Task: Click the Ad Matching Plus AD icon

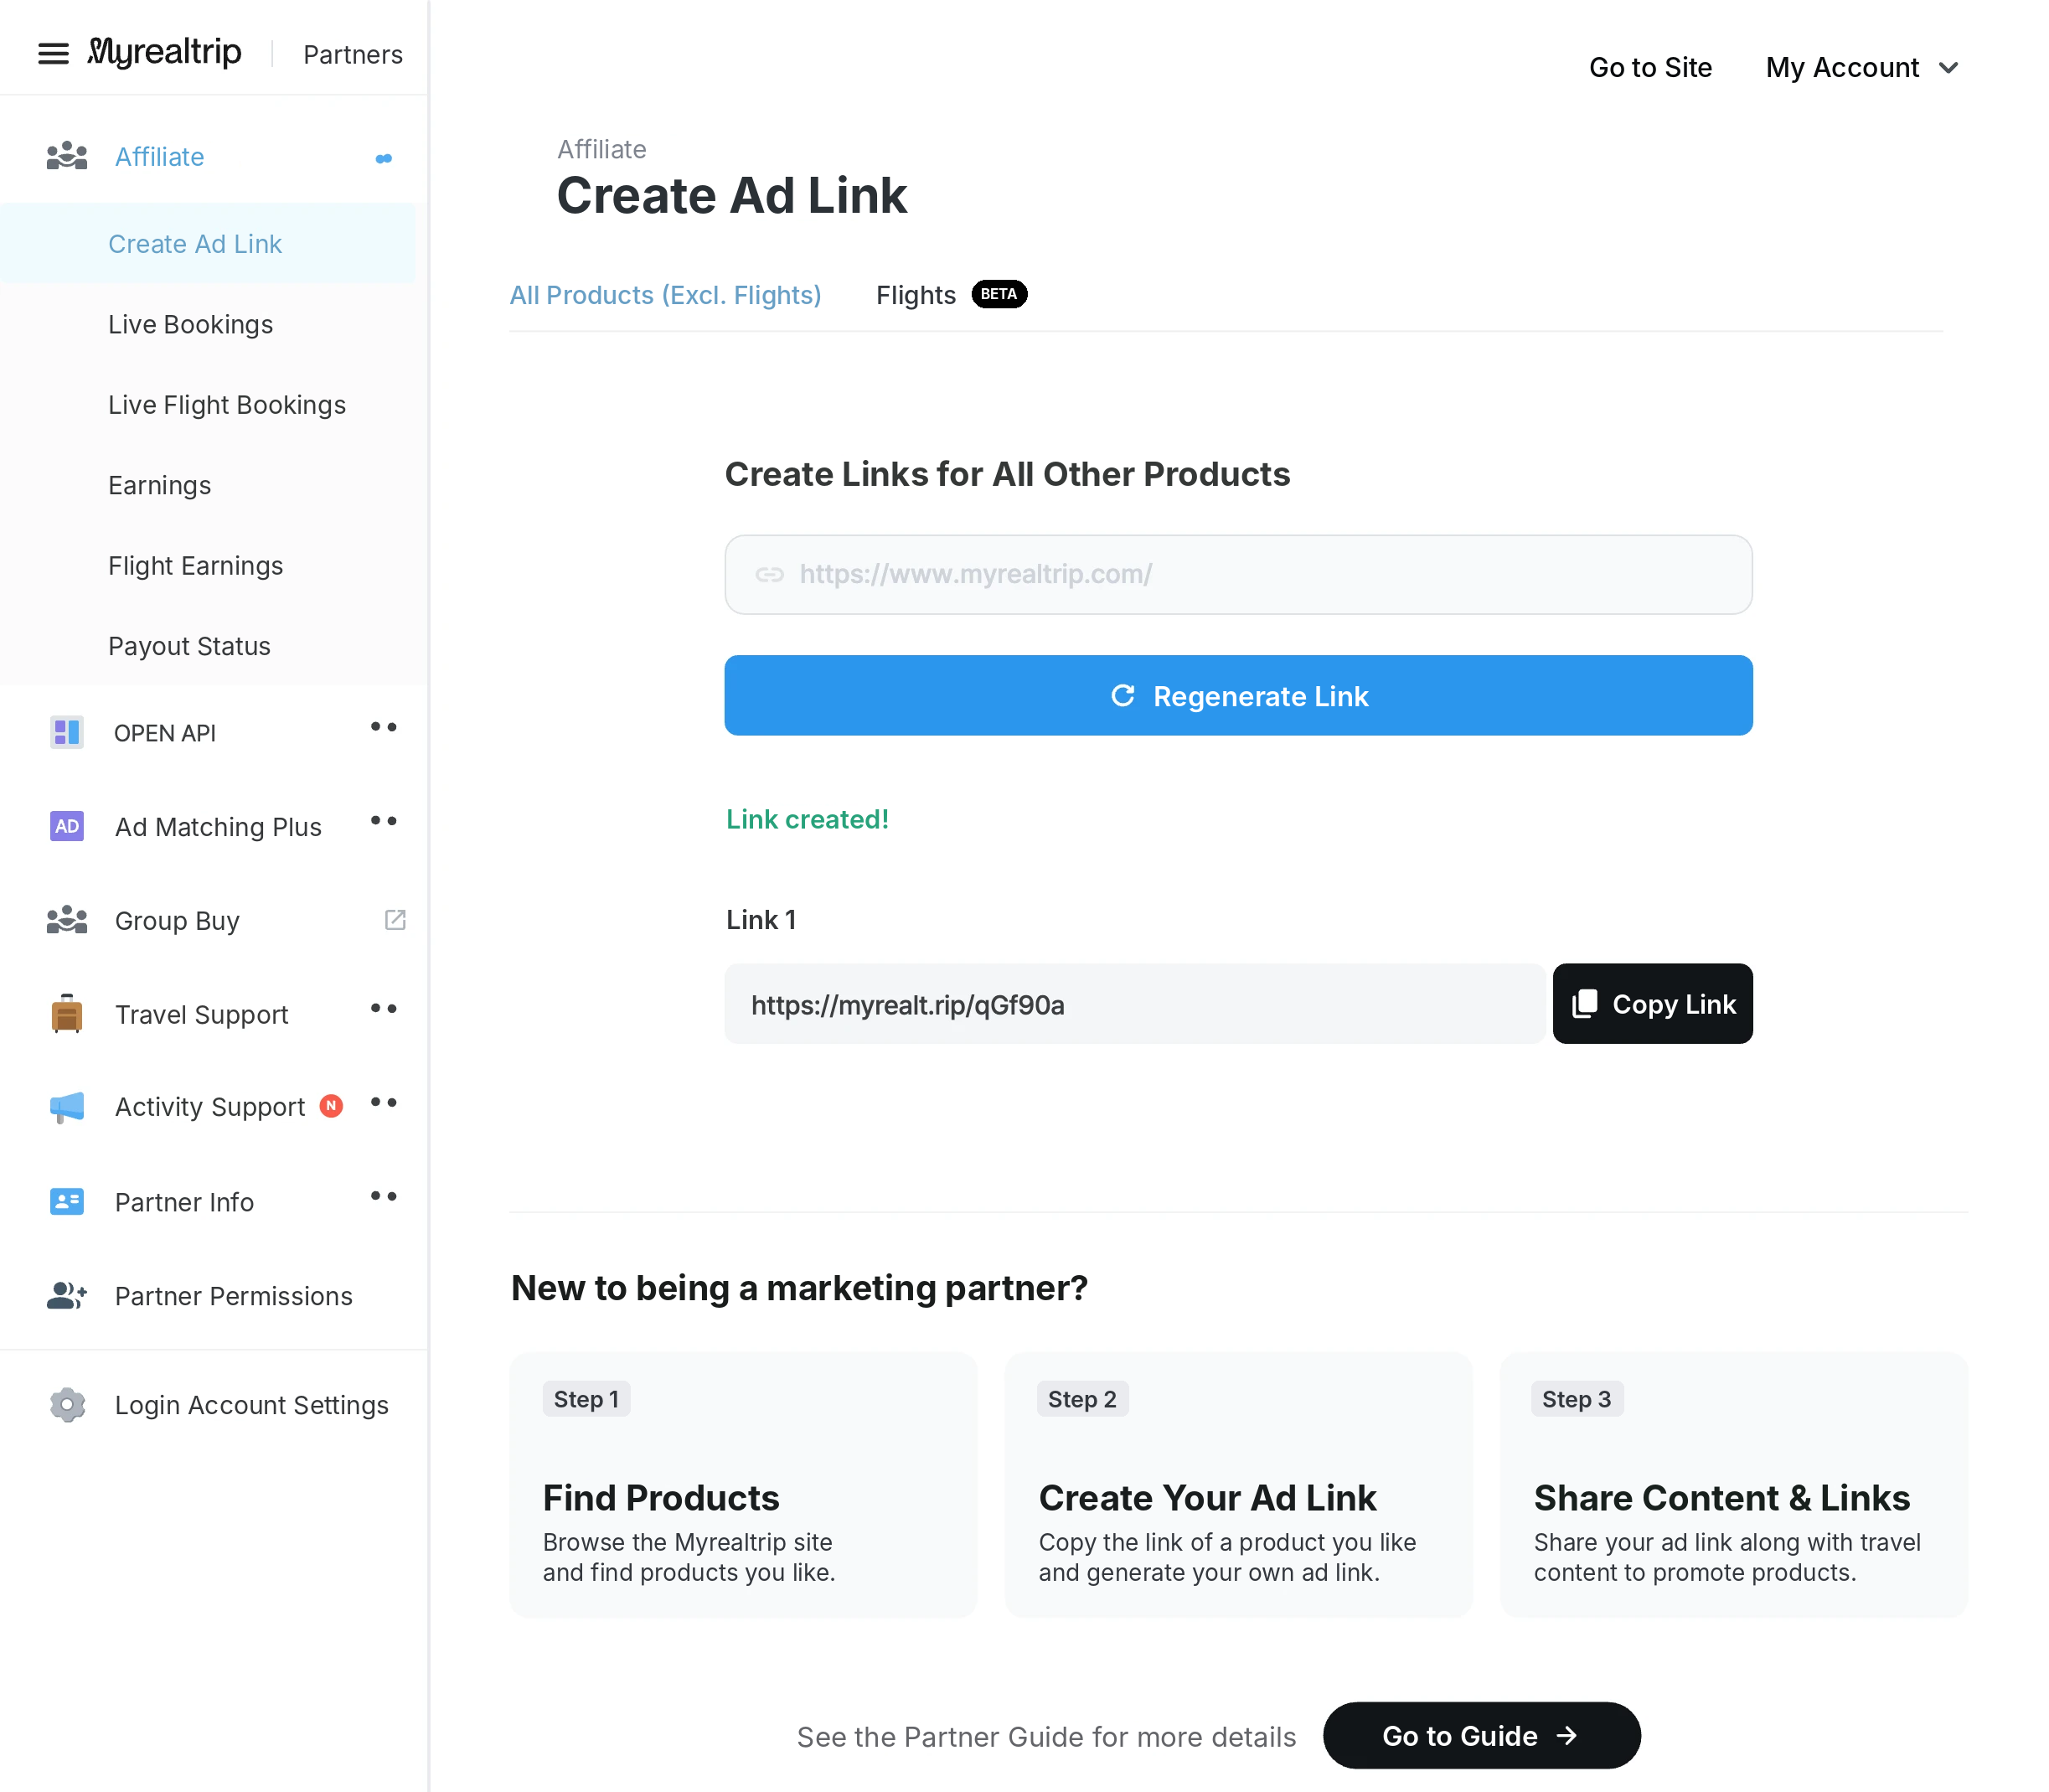Action: pos(67,826)
